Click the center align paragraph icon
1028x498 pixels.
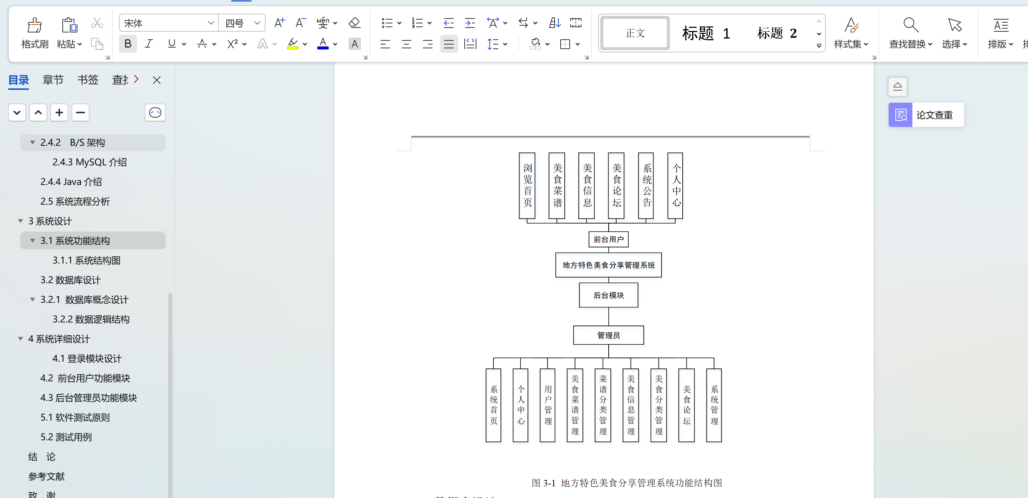point(406,44)
